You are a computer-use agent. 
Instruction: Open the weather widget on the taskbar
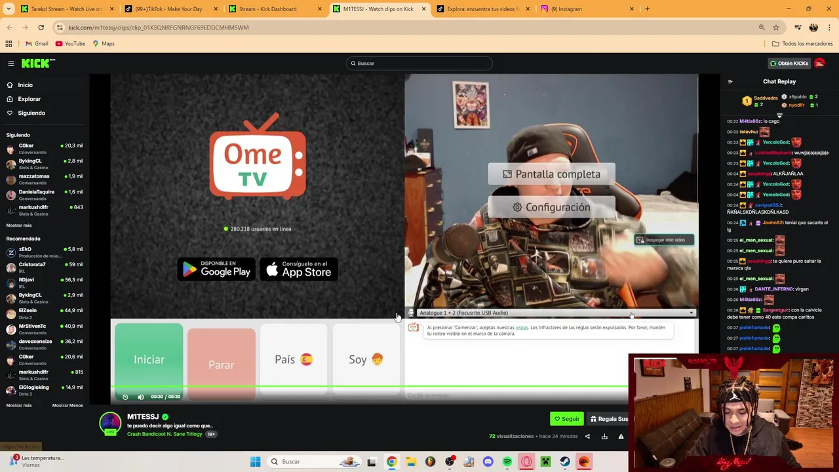click(36, 462)
